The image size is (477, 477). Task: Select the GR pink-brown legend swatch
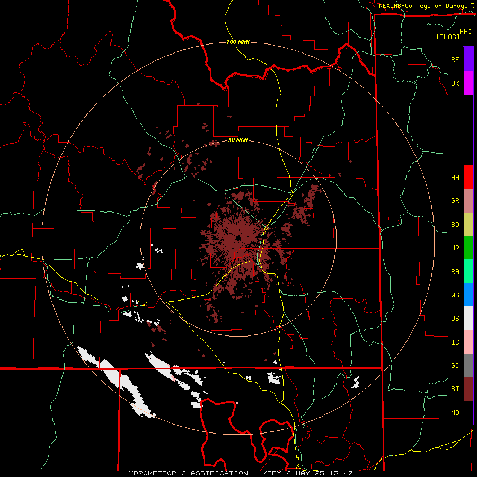[x=468, y=201]
